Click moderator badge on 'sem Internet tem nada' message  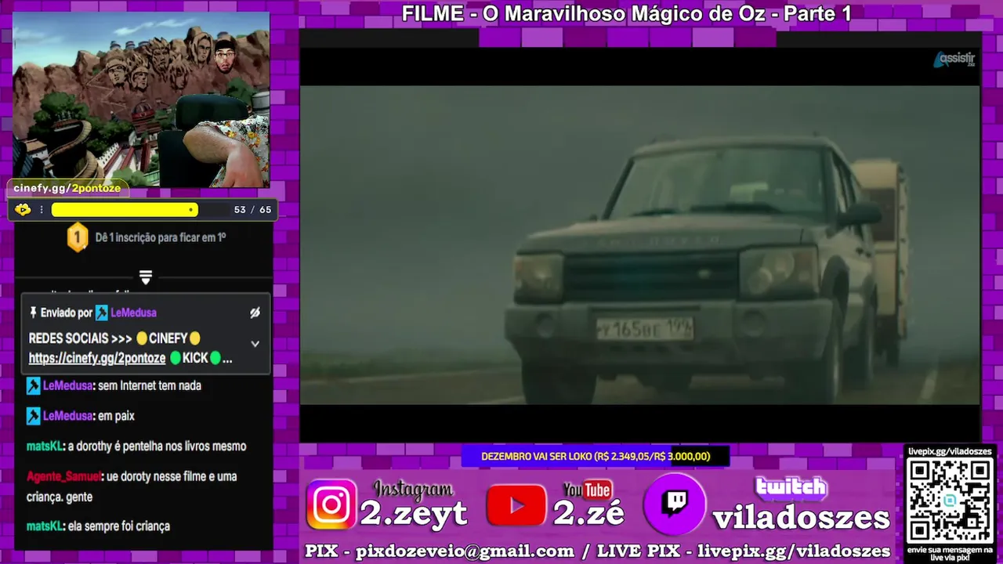34,385
